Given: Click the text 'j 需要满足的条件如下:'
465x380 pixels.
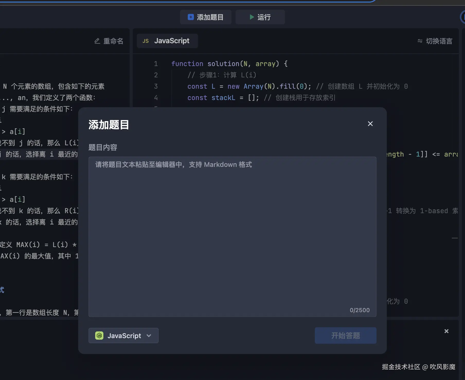Looking at the screenshot, I should (x=37, y=109).
